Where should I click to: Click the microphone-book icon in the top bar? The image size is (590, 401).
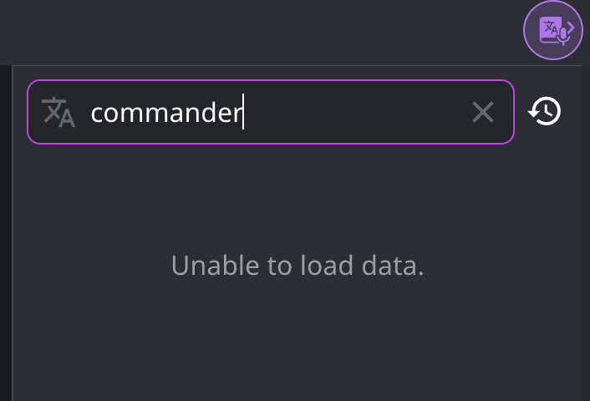pos(552,31)
